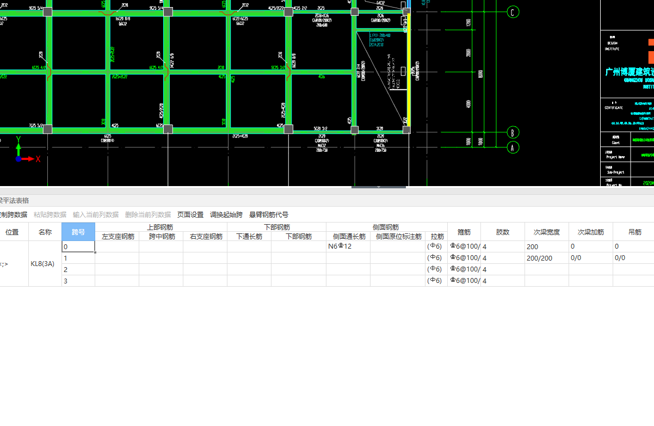The image size is (654, 426).
Task: Click the 吊筋 cell in span 0 row
Action: click(x=633, y=246)
